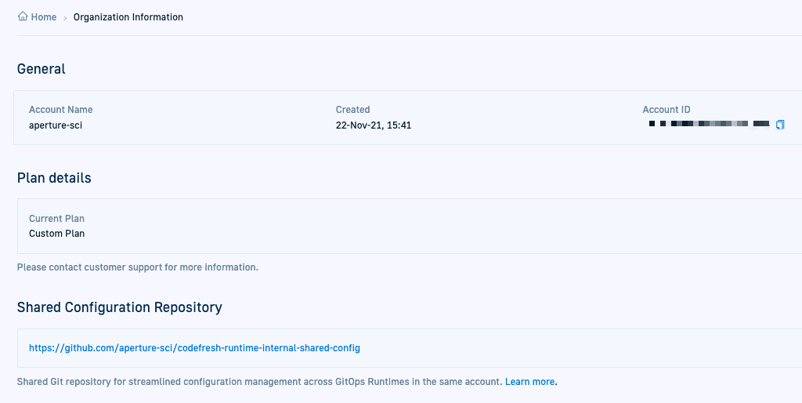The image size is (802, 403).
Task: Click the aperture-sci account name value
Action: 56,125
